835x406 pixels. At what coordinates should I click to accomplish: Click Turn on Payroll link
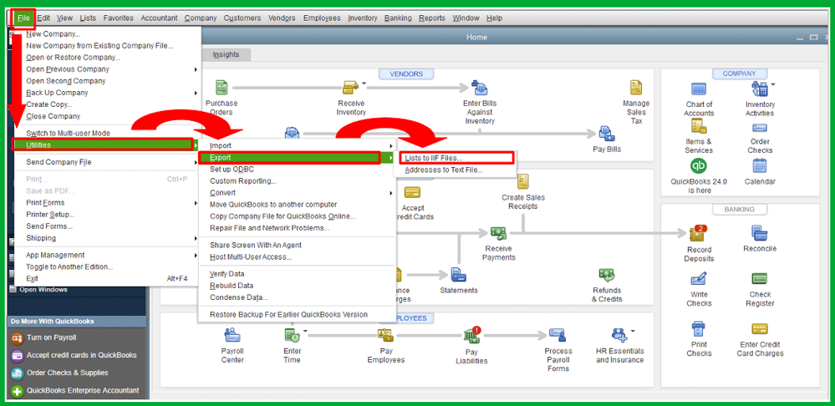51,337
